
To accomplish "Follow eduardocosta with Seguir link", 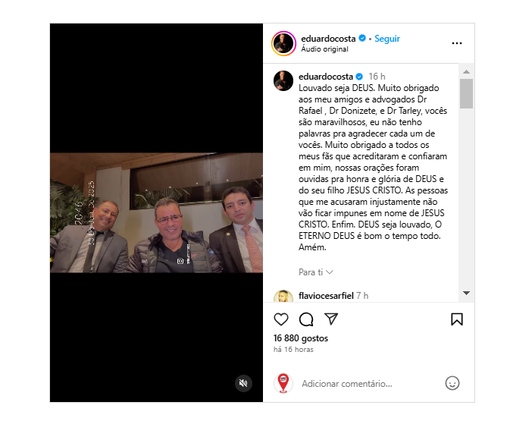I will 387,39.
